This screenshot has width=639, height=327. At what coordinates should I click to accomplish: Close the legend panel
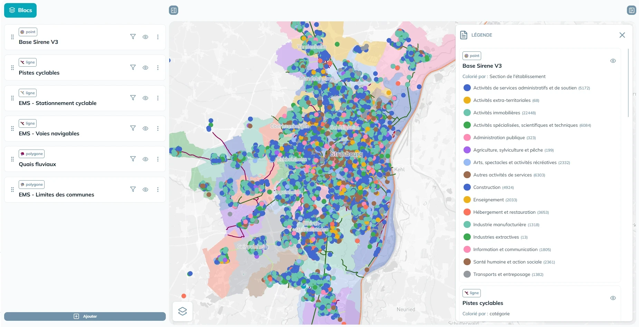coord(622,35)
